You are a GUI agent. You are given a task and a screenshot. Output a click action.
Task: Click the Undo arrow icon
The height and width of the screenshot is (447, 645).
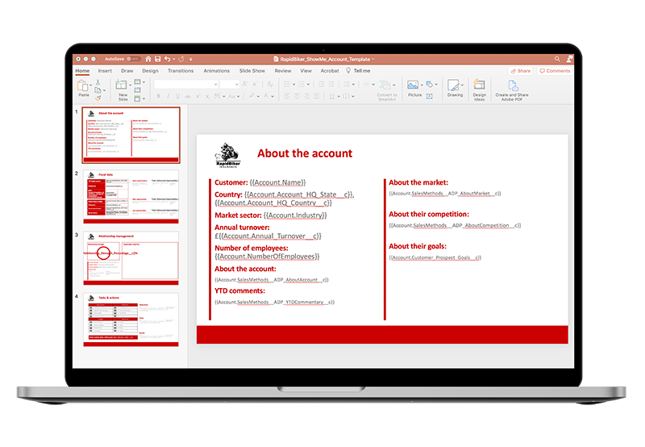(x=168, y=59)
